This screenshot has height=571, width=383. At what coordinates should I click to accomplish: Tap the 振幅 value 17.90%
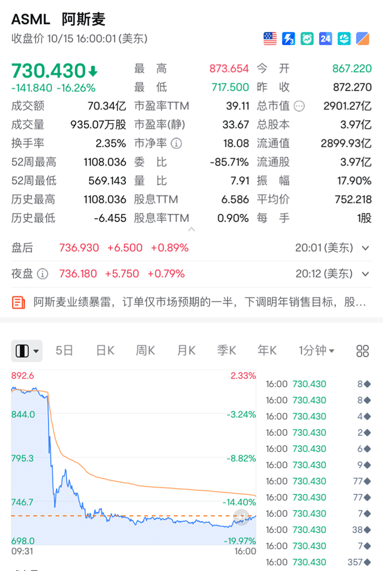tap(354, 180)
